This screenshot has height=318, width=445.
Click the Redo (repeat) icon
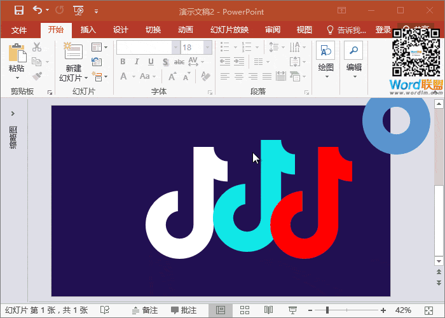pos(60,10)
